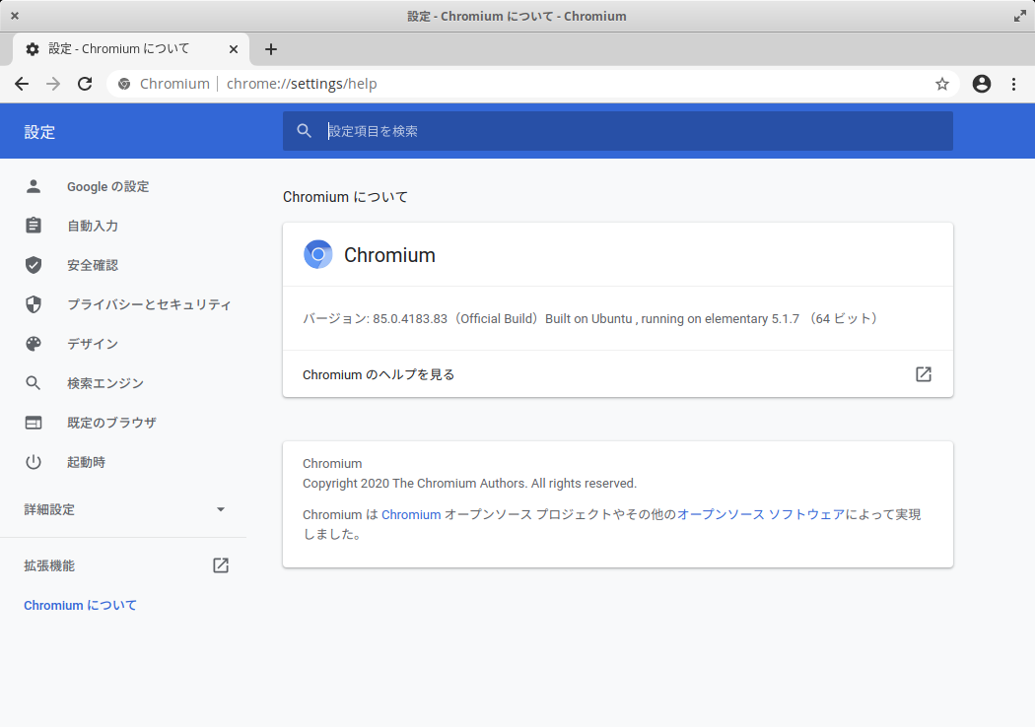Select the 設定 - Chromium について tab
1035x727 pixels.
click(131, 49)
